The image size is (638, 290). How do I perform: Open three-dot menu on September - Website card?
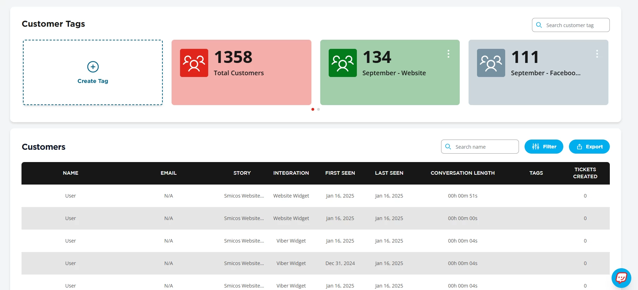click(448, 54)
